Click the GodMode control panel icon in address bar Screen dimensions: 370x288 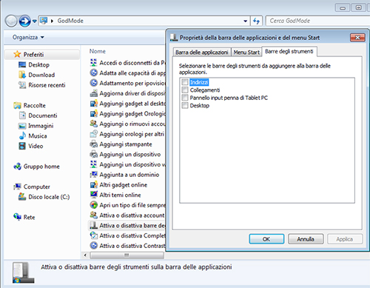pyautogui.click(x=44, y=21)
